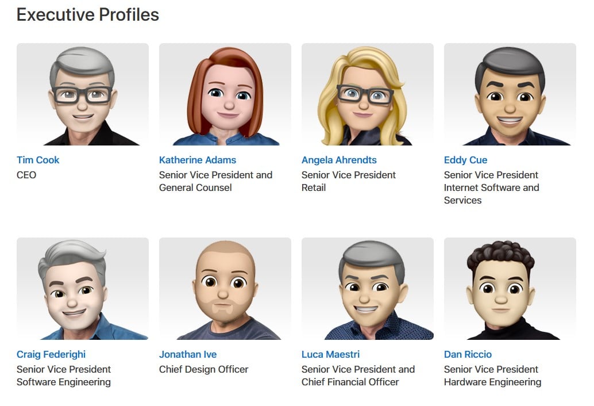Click Angela Ahrendts' blonde memoji avatar
This screenshot has height=406, width=594.
click(x=368, y=94)
